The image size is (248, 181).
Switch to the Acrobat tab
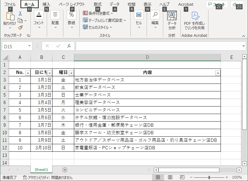click(186, 4)
